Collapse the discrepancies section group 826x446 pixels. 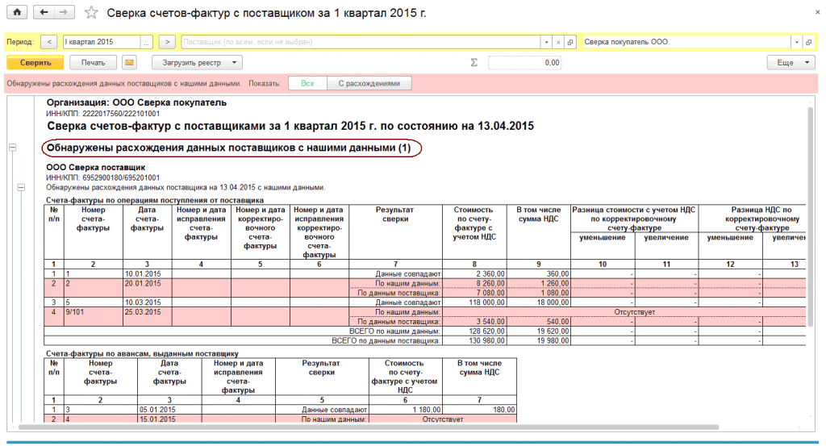tap(12, 148)
